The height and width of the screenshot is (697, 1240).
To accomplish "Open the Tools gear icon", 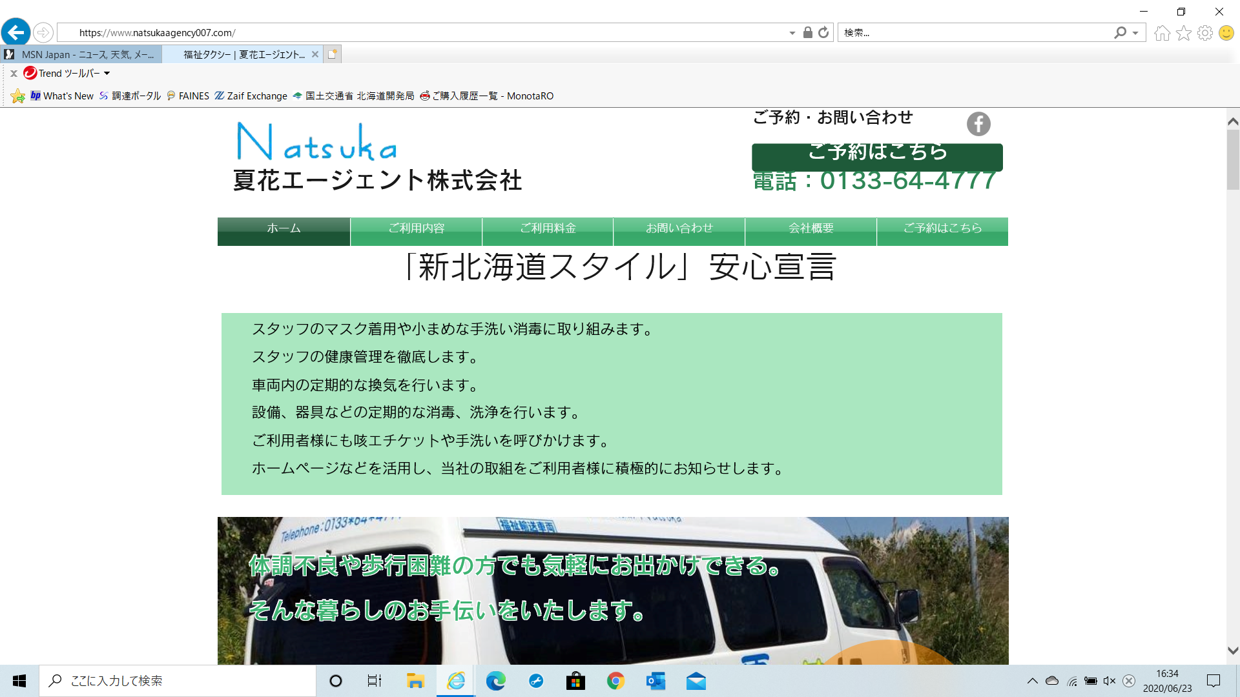I will [x=1205, y=33].
